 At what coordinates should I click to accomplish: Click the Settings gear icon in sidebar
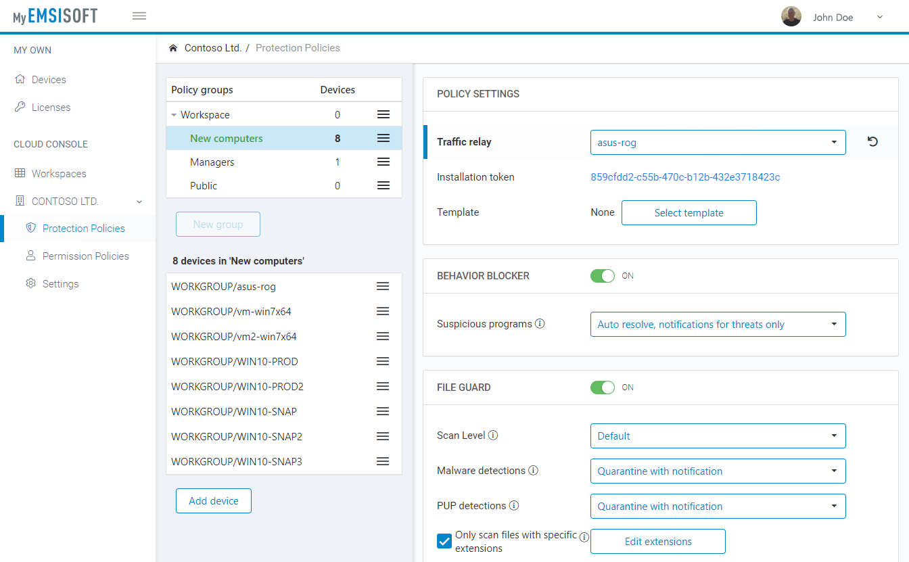point(30,283)
